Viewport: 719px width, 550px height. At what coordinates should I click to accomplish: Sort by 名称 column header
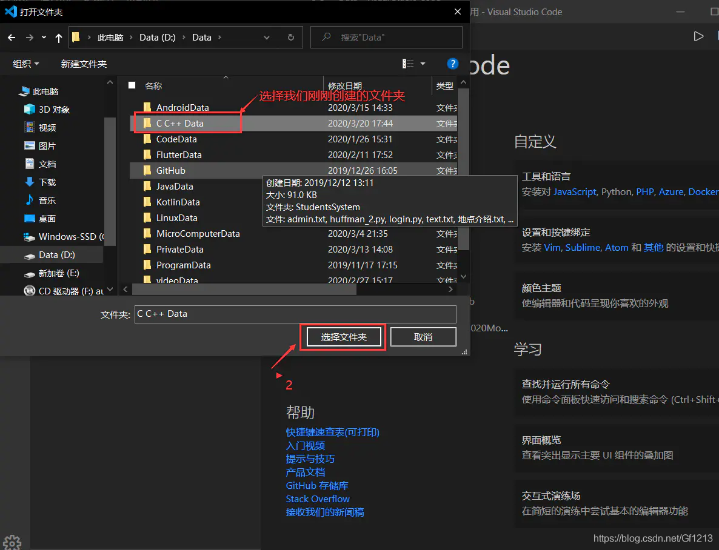point(153,85)
